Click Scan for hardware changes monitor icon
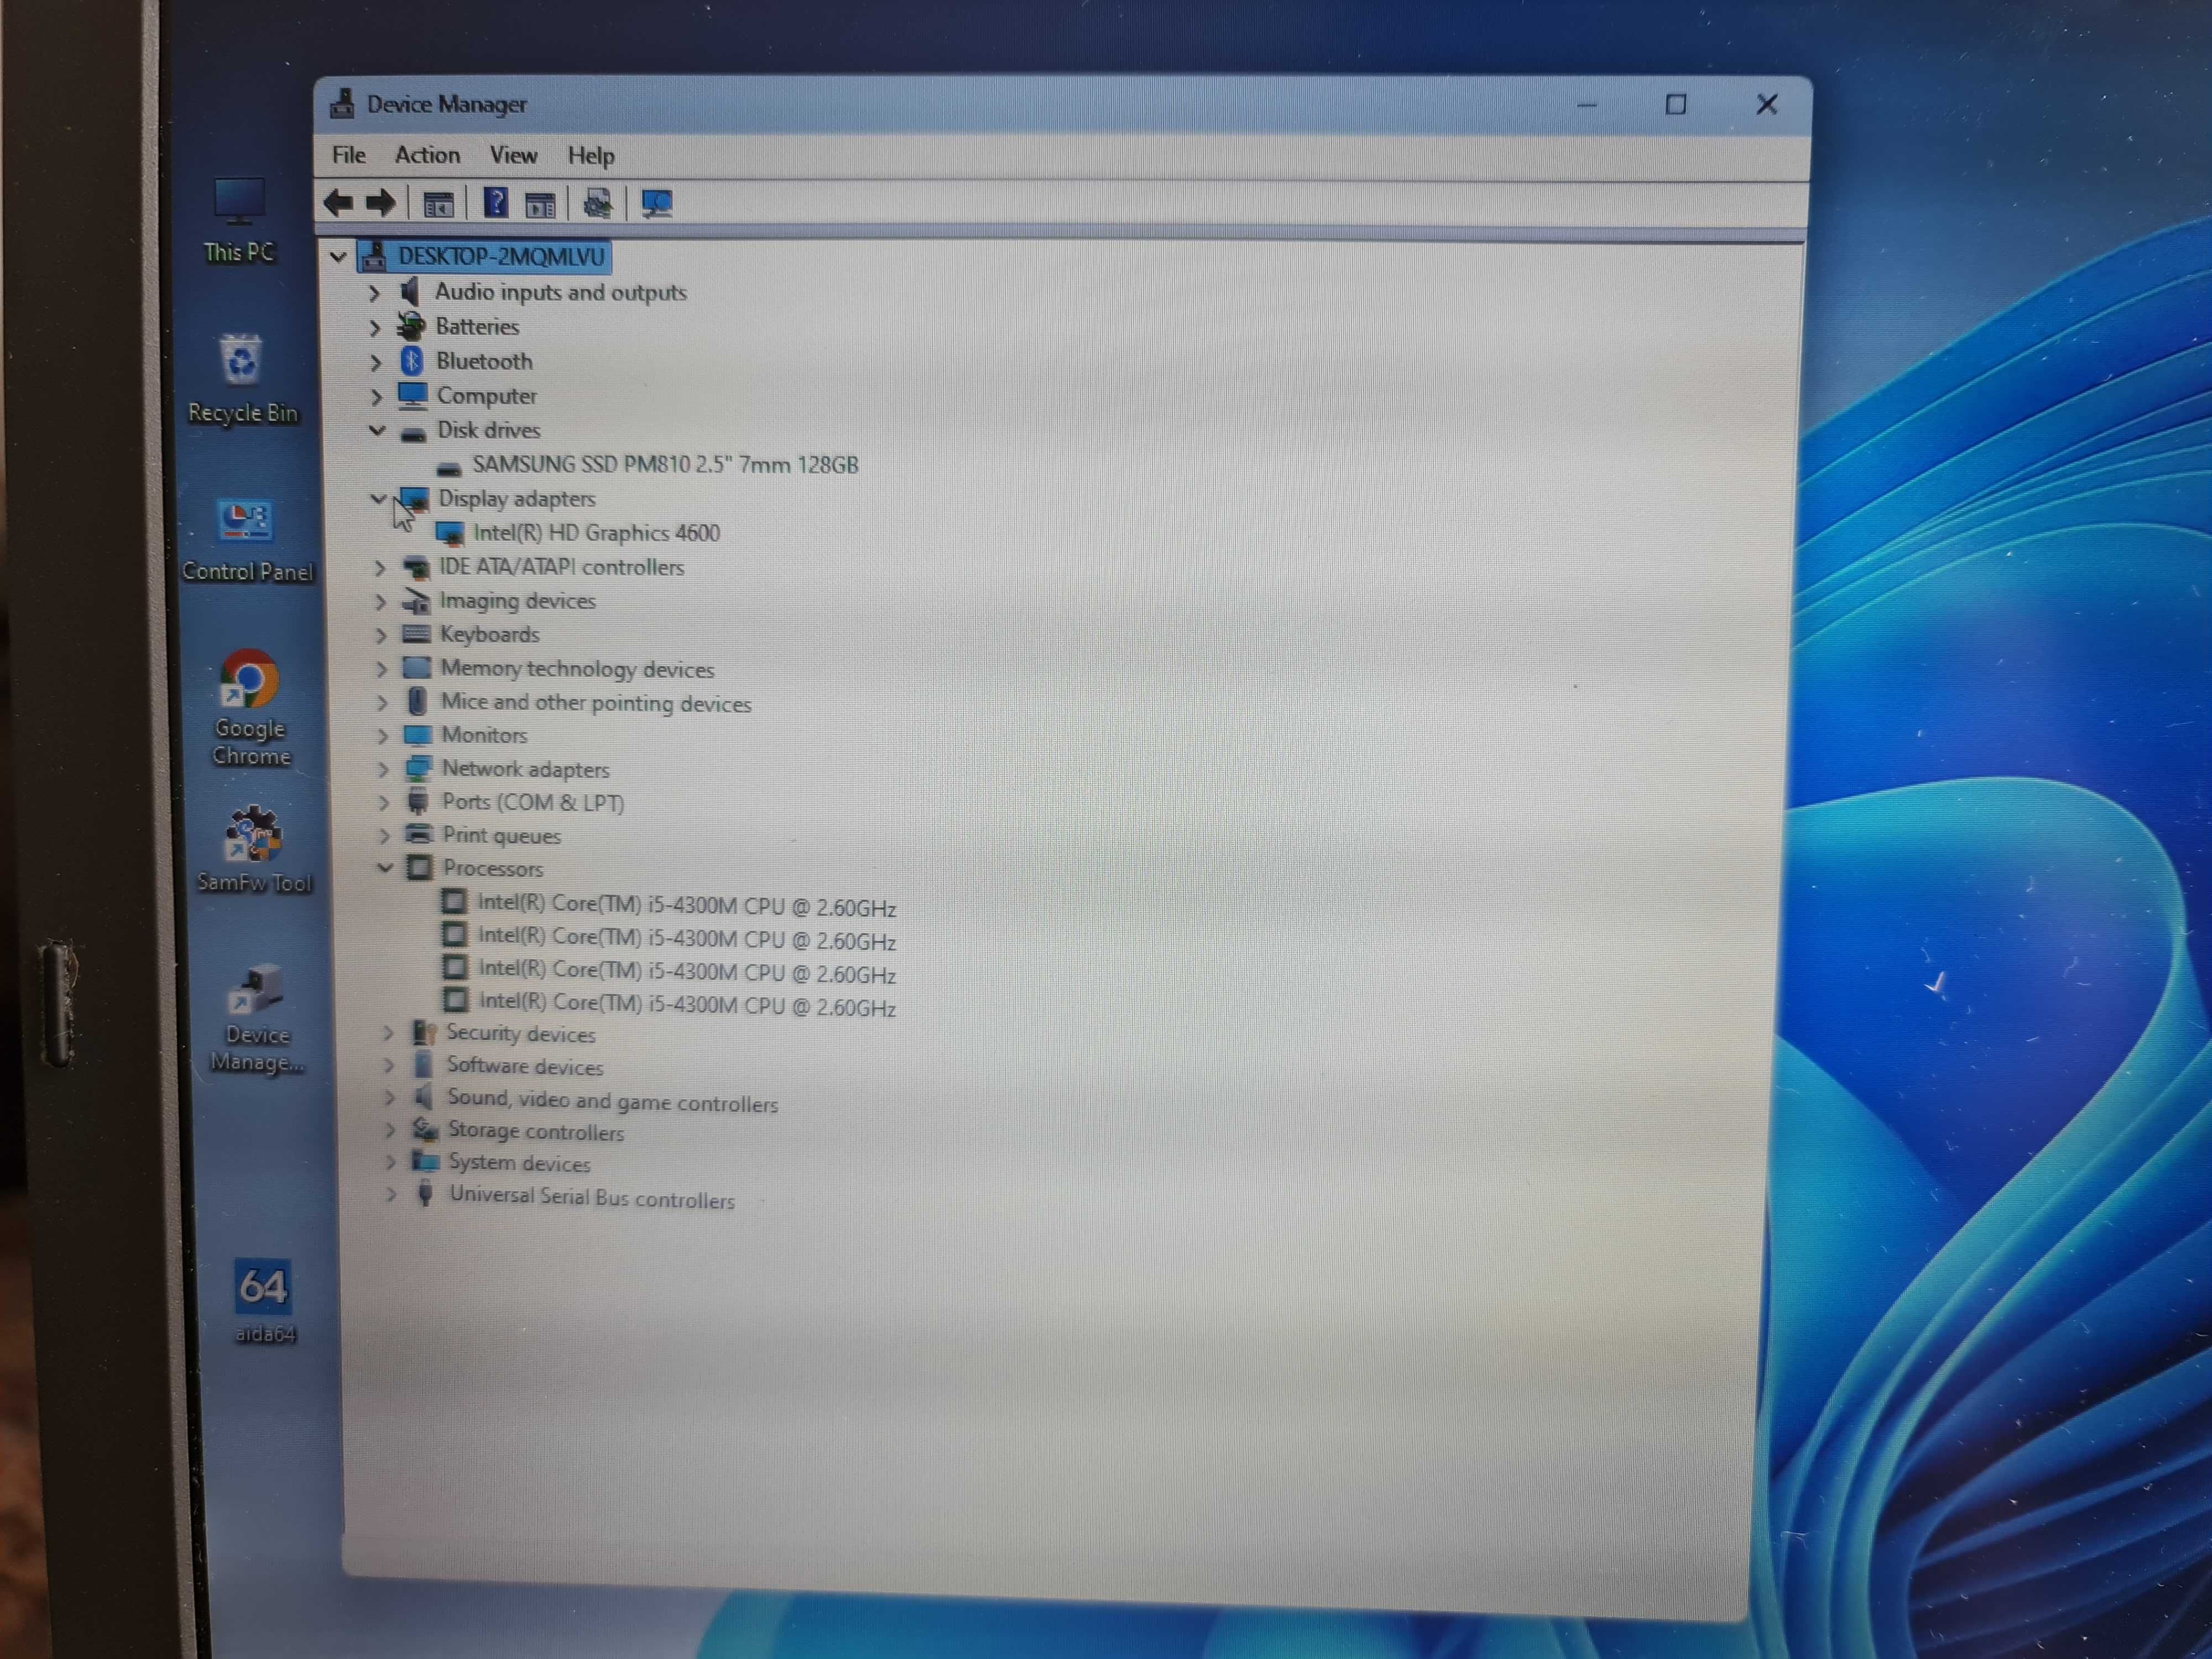2212x1659 pixels. coord(656,204)
